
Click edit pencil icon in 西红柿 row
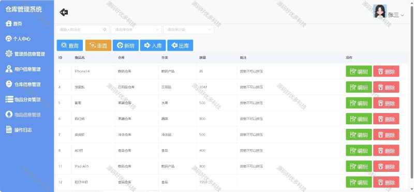pyautogui.click(x=353, y=119)
